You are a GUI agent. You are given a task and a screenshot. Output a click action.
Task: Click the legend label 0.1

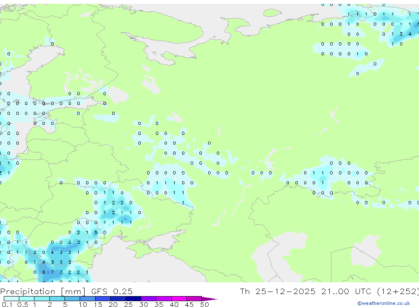point(7,304)
